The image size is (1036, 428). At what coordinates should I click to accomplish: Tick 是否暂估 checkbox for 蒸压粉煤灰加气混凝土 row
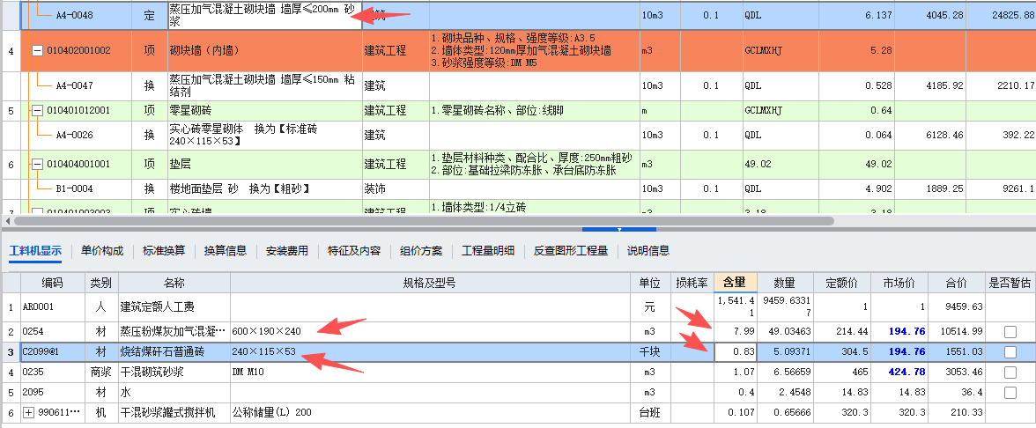coord(1010,331)
